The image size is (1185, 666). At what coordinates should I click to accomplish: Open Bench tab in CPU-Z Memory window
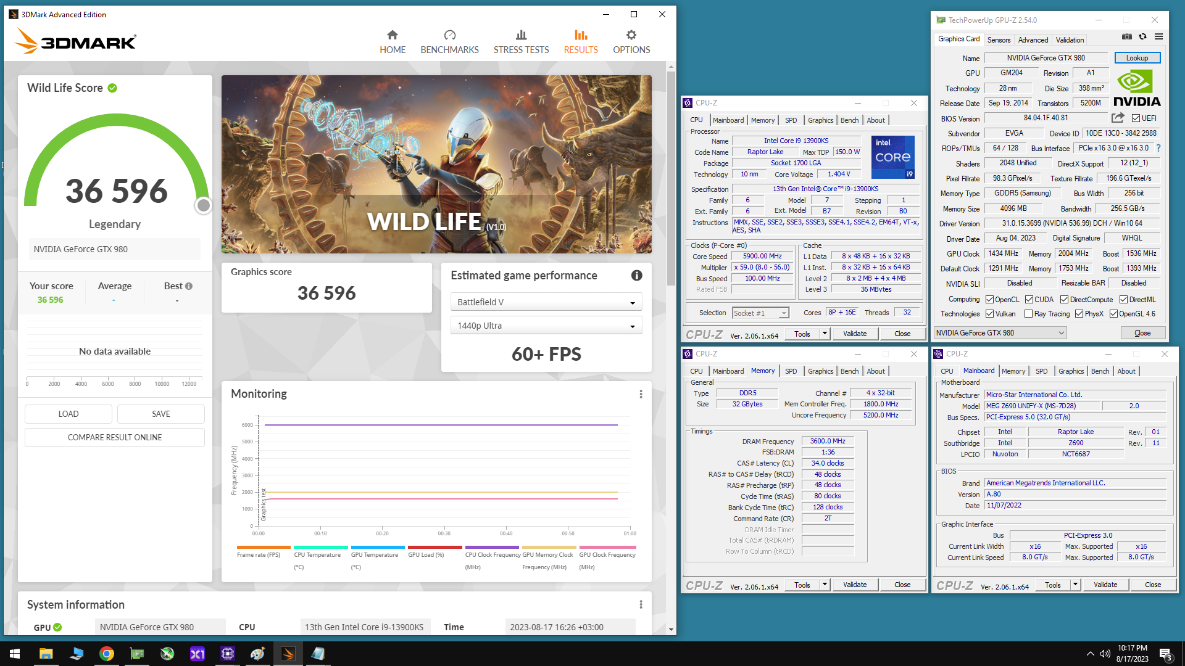coord(849,371)
